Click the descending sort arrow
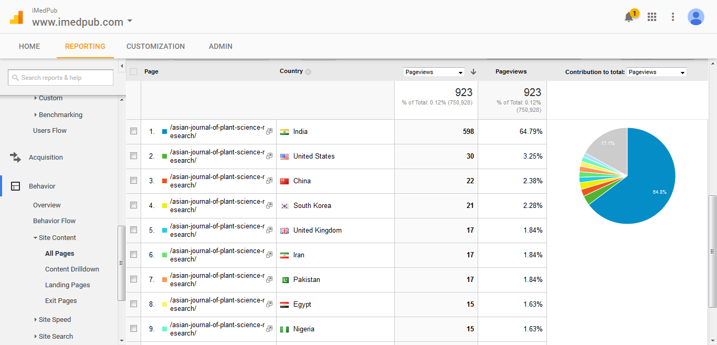 pos(473,72)
